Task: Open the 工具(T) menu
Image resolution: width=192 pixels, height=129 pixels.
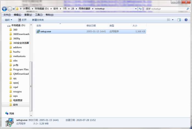Action: 39,15
